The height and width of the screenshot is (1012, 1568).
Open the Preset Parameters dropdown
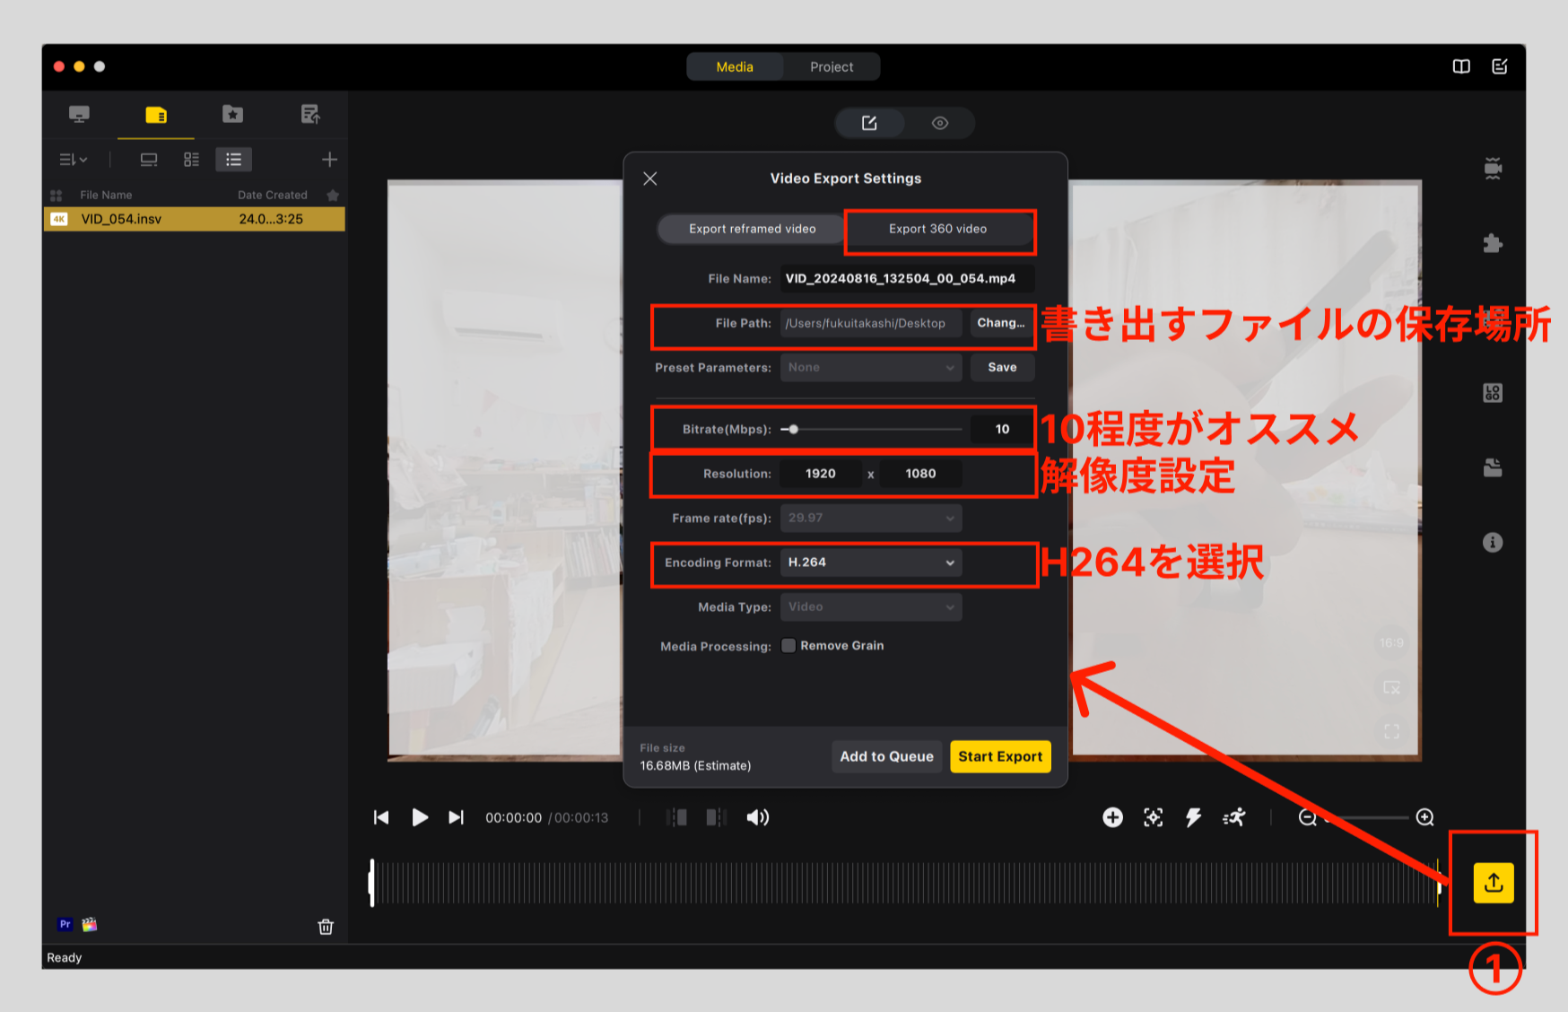pyautogui.click(x=871, y=368)
